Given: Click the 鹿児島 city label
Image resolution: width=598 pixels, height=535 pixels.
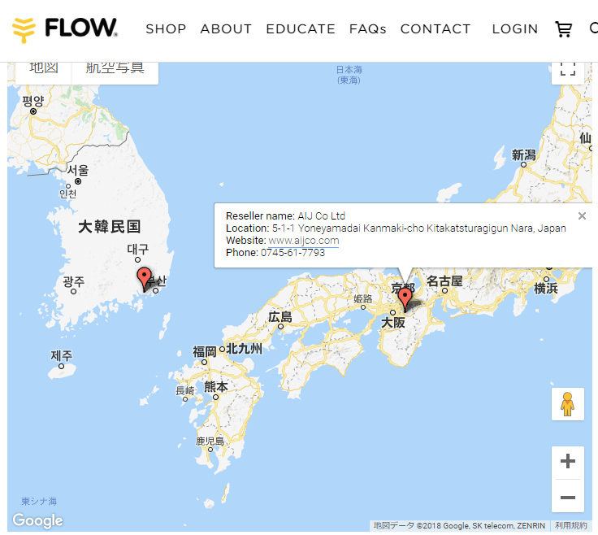Looking at the screenshot, I should click(210, 441).
